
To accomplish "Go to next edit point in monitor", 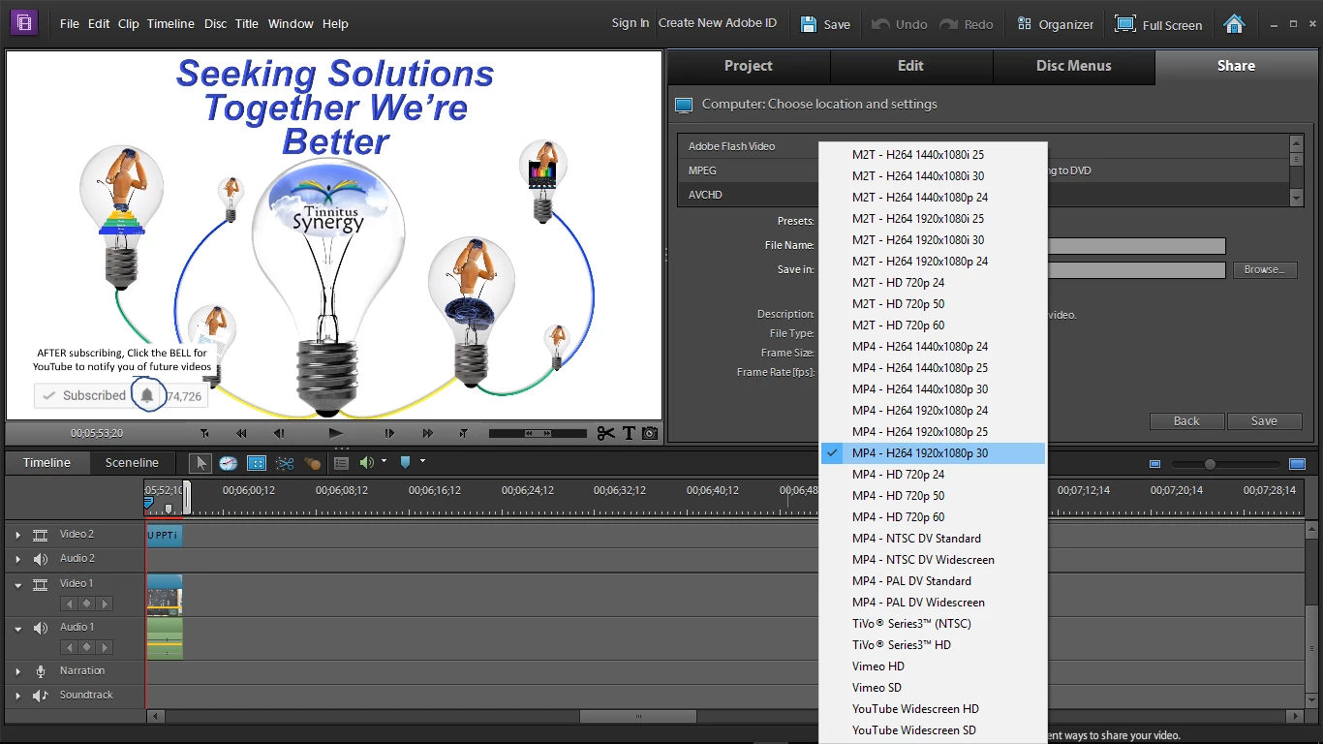I will tap(464, 433).
